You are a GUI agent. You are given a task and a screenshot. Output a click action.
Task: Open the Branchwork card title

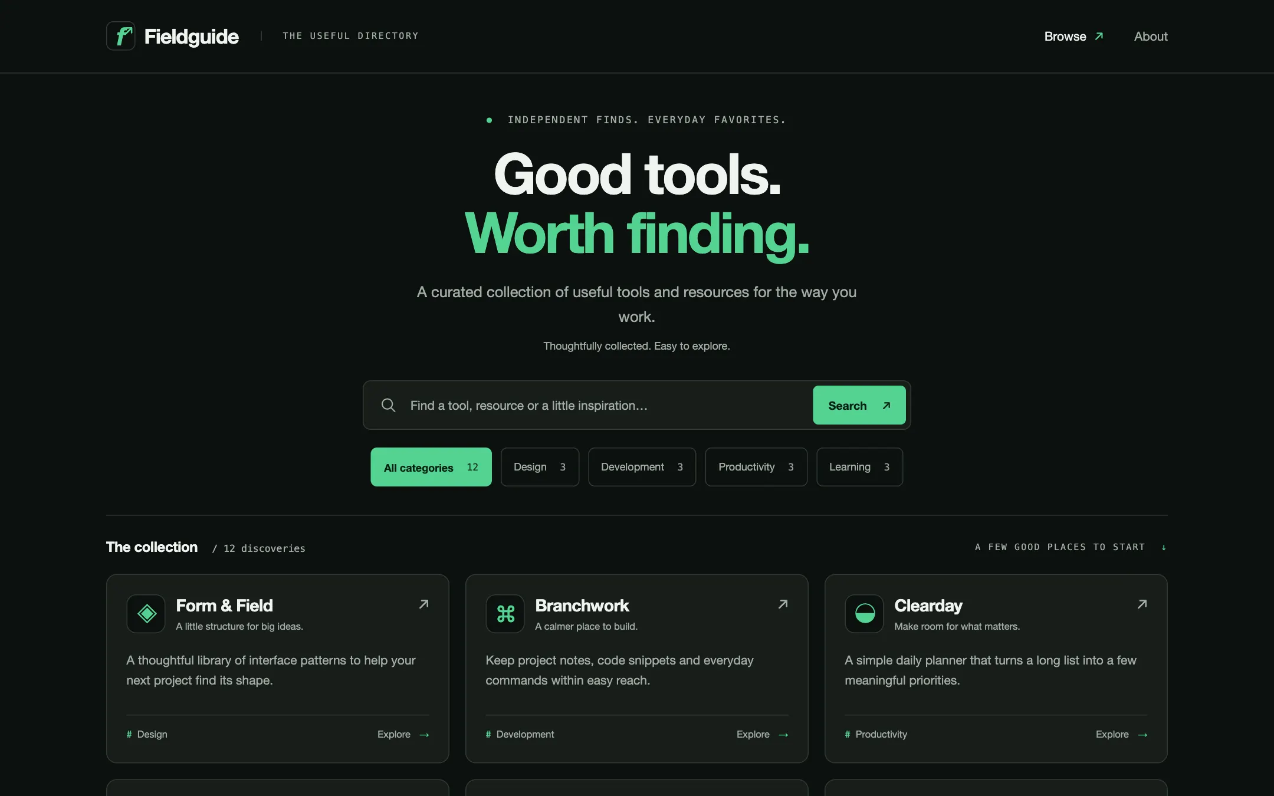pos(582,606)
